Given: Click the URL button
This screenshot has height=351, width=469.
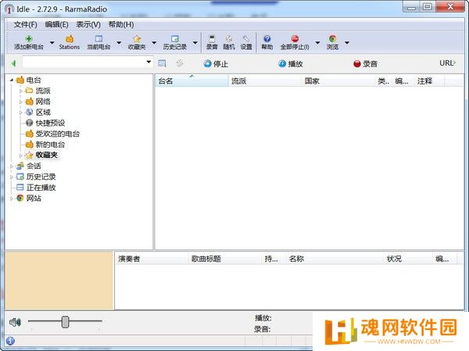Looking at the screenshot, I should tap(447, 63).
